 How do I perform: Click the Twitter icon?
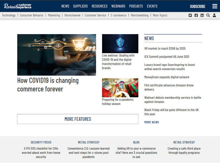point(190,15)
